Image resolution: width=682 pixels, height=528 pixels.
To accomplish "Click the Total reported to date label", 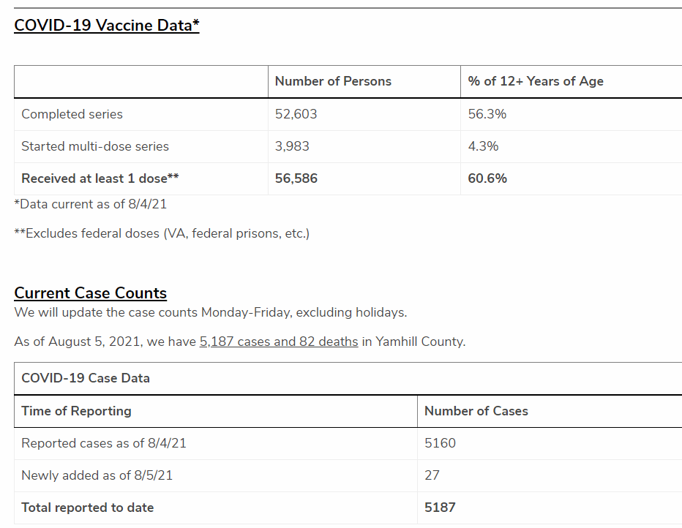I will tap(88, 508).
